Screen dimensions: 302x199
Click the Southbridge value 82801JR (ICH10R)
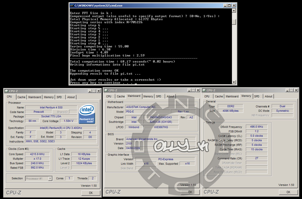coord(161,122)
